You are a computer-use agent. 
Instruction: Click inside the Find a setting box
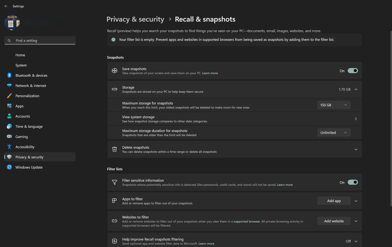pyautogui.click(x=40, y=40)
